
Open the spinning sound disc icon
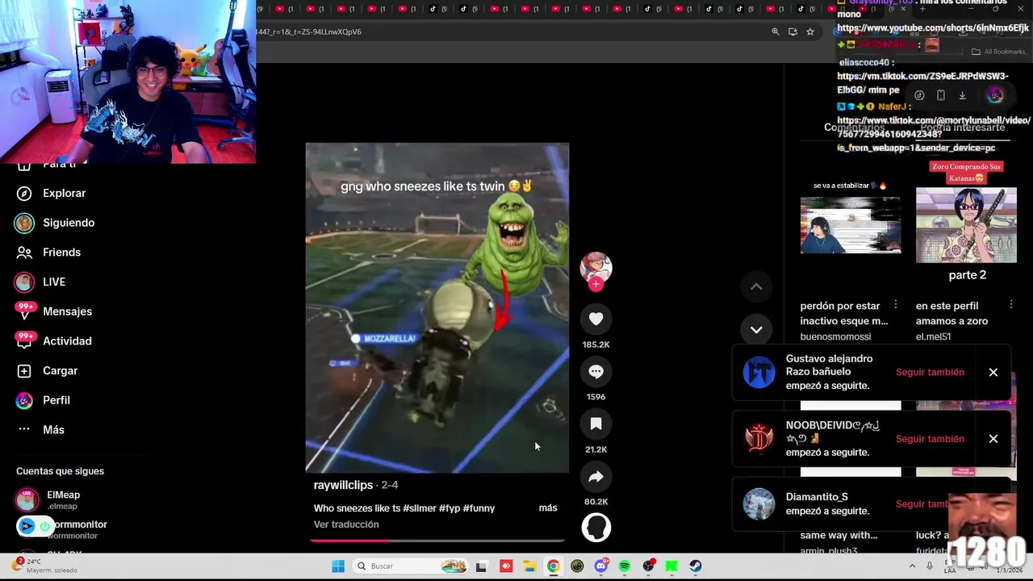pyautogui.click(x=596, y=527)
